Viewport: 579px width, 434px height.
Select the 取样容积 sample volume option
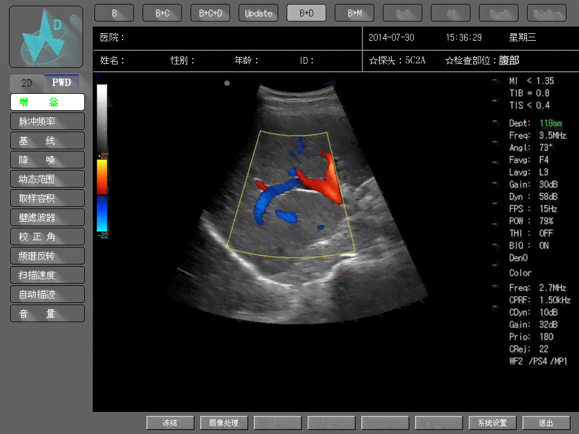pyautogui.click(x=47, y=198)
